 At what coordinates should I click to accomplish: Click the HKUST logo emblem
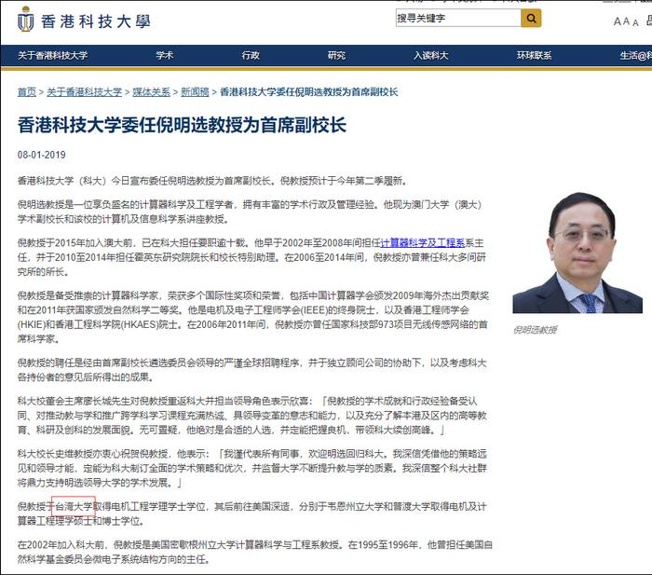coord(26,20)
